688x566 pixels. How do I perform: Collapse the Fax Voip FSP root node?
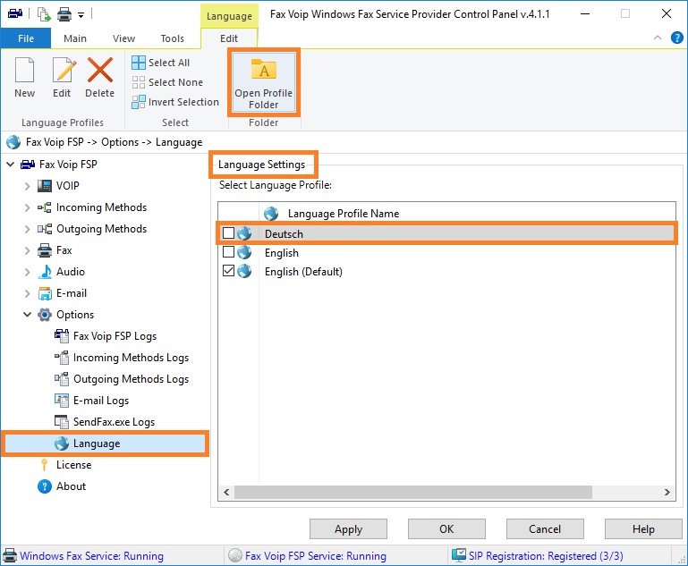pyautogui.click(x=11, y=165)
